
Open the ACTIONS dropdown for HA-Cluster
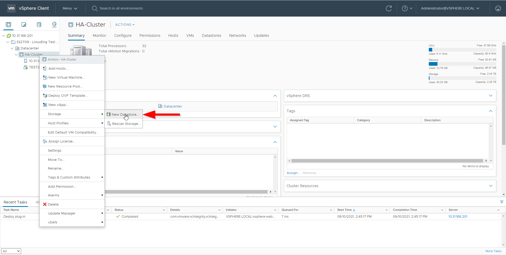(125, 25)
